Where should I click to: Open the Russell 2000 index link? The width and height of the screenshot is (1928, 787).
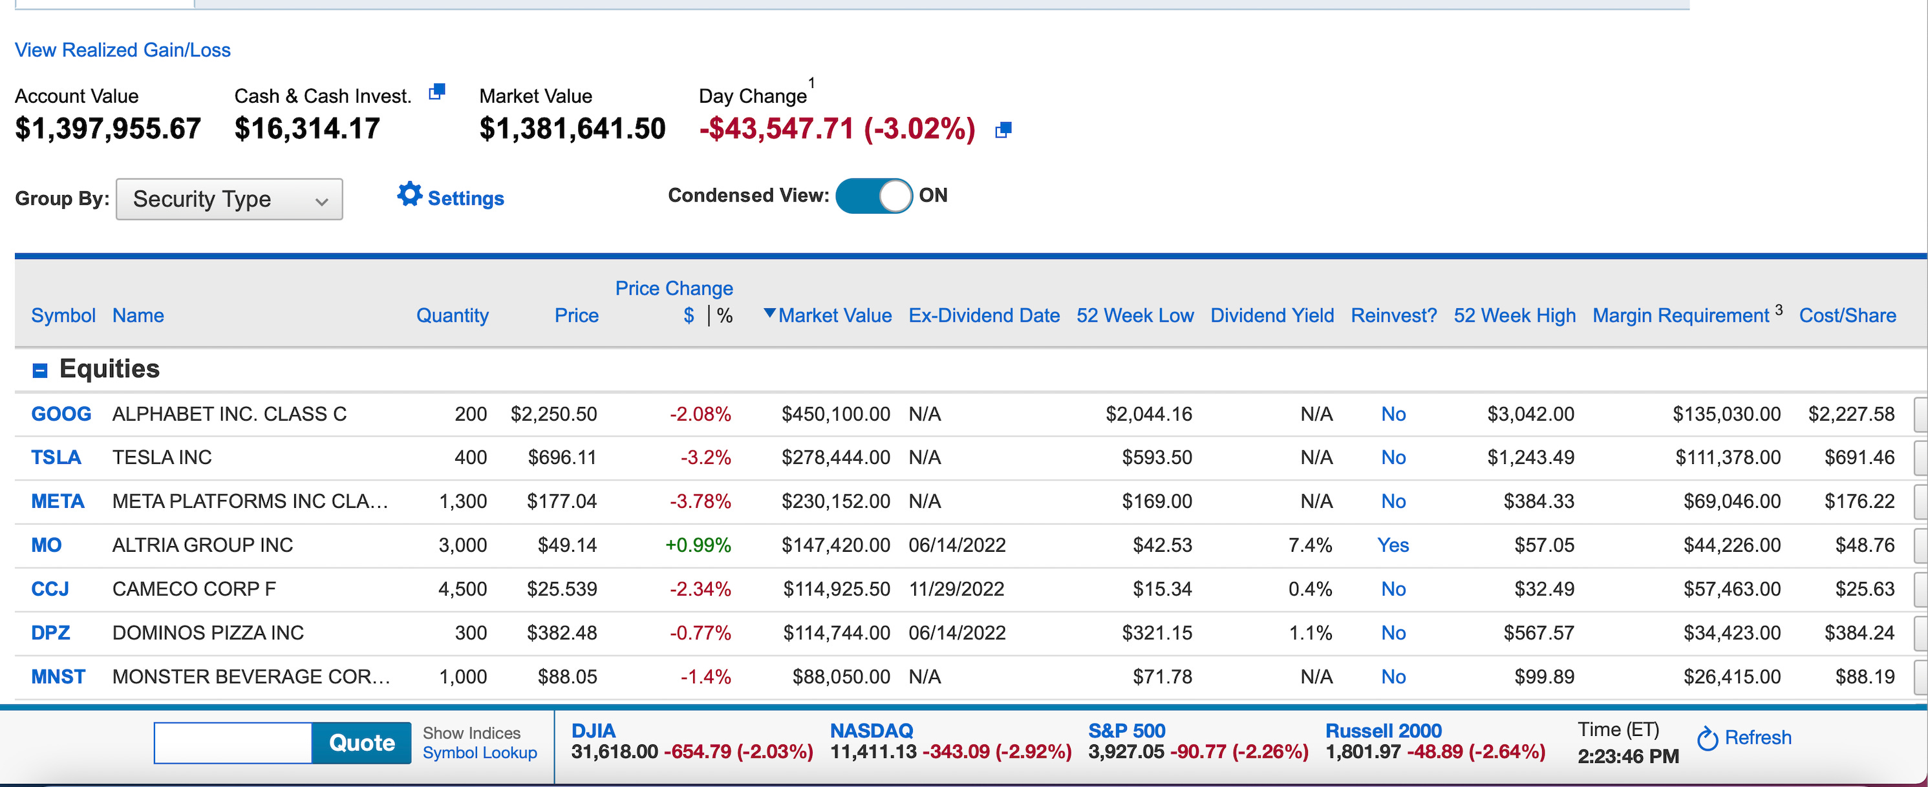1383,731
